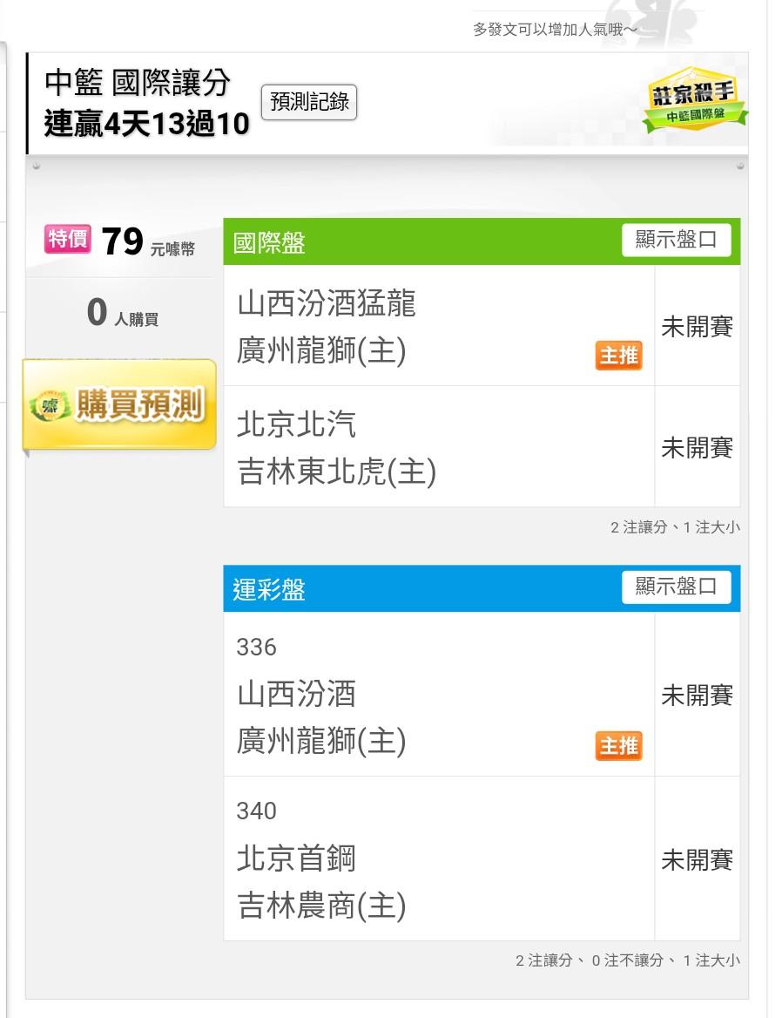Click the 主推 badge in the 國際盤 section
Screen dimensions: 782x1018
coord(618,356)
